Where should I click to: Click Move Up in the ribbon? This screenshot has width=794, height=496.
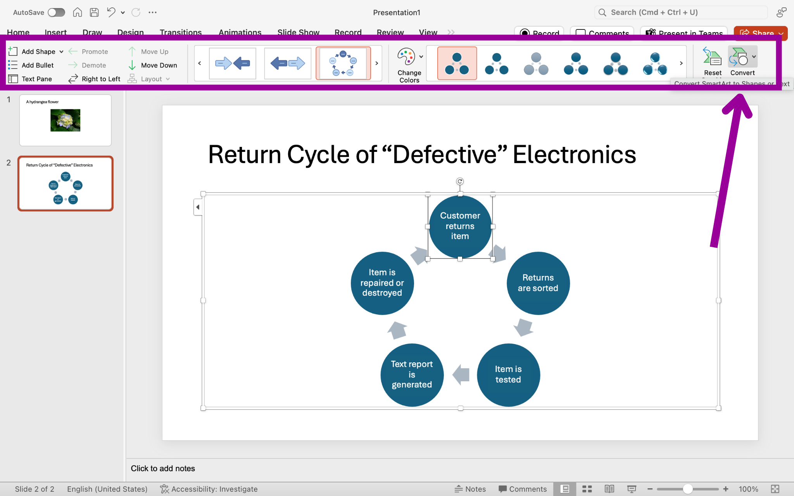[x=148, y=52]
